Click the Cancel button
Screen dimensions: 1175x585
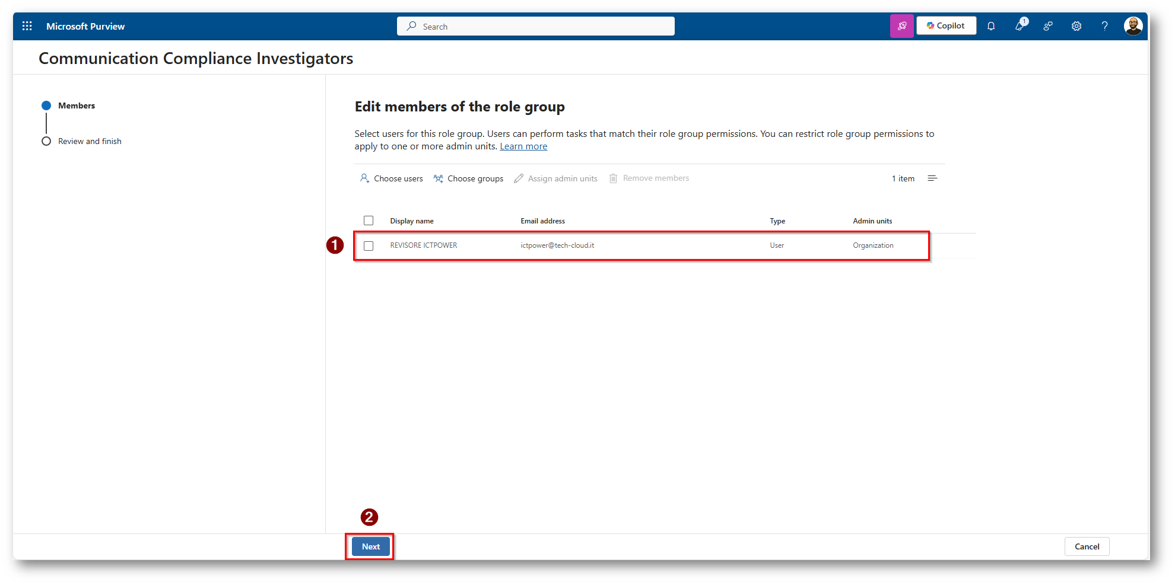tap(1087, 546)
